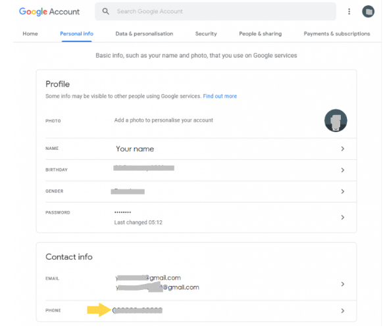This screenshot has height=330, width=383.
Task: Click the Contact info heading
Action: [x=69, y=257]
